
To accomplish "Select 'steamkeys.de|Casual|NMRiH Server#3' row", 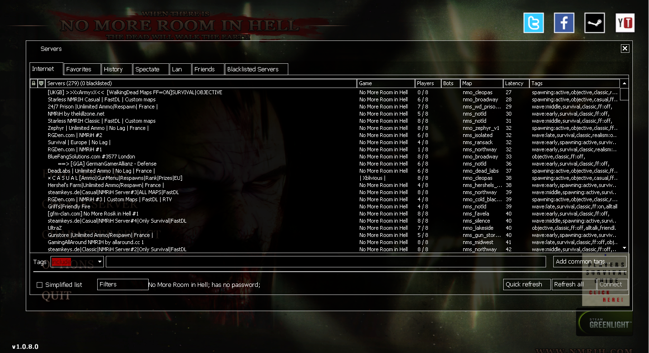I will point(325,192).
